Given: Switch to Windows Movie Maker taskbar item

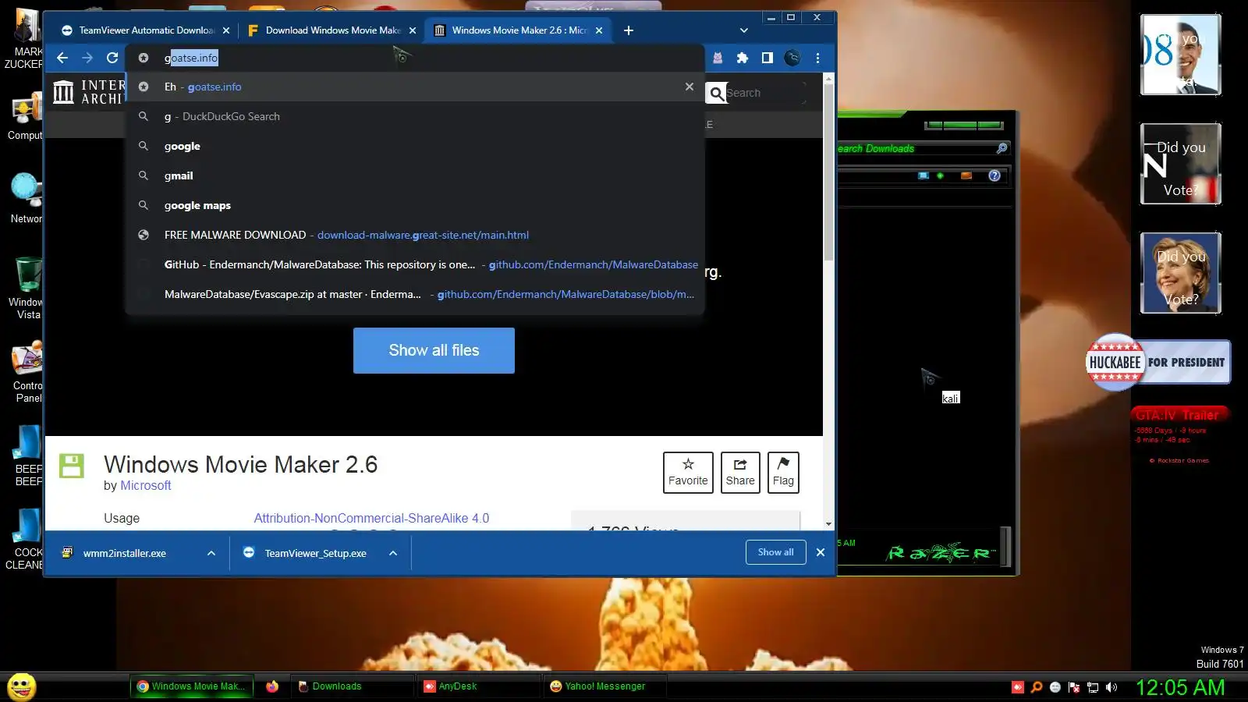Looking at the screenshot, I should tap(192, 686).
